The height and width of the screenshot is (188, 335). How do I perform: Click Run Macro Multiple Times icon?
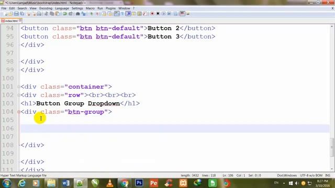pyautogui.click(x=169, y=14)
